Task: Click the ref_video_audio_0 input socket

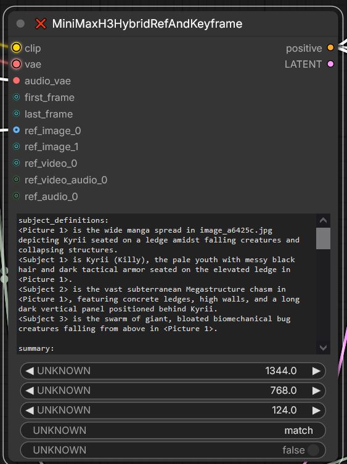Action: coord(17,179)
